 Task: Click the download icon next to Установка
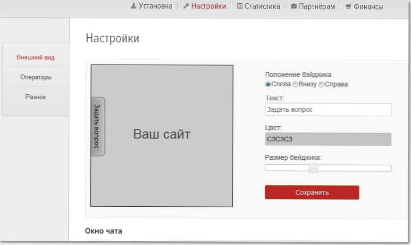pyautogui.click(x=134, y=7)
